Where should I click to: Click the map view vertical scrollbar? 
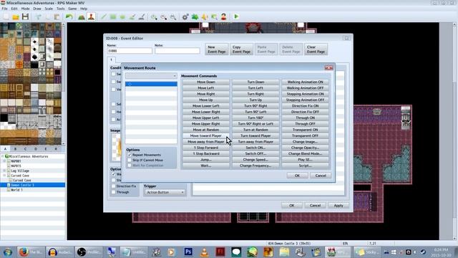(x=454, y=132)
